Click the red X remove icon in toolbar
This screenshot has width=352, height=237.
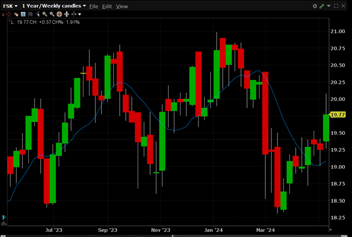[3, 15]
